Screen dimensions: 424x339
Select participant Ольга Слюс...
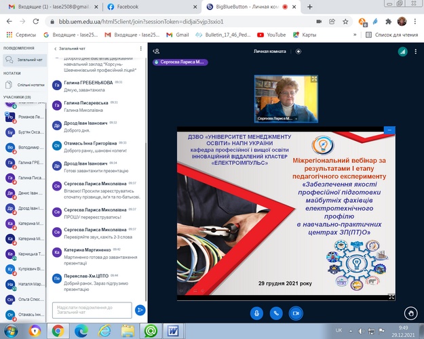tap(24, 299)
